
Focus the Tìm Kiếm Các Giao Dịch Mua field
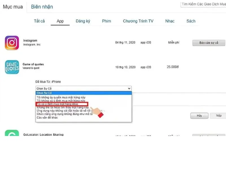(x=203, y=4)
